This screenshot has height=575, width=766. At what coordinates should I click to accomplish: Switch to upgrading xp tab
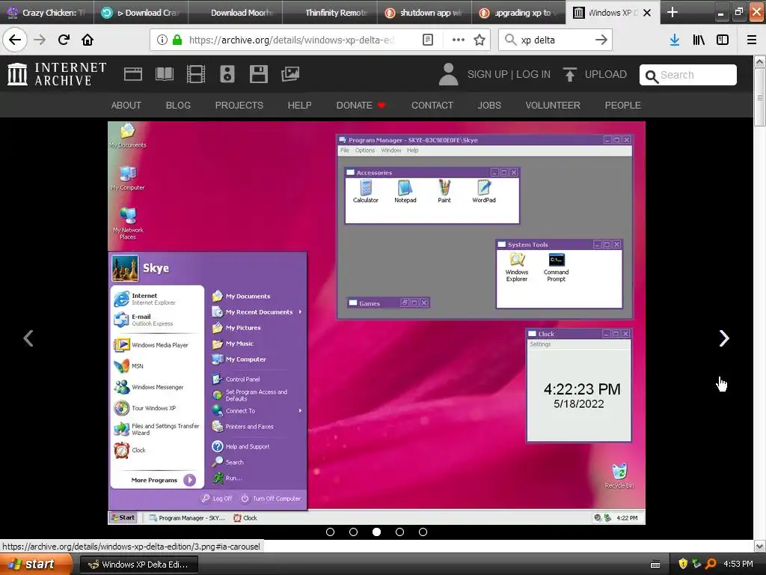(519, 12)
